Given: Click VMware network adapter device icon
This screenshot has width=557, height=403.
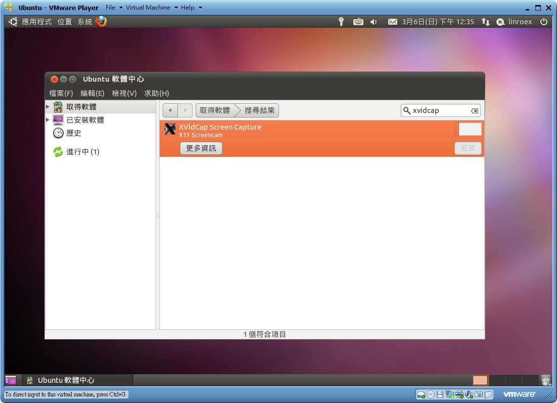Looking at the screenshot, I should point(450,394).
